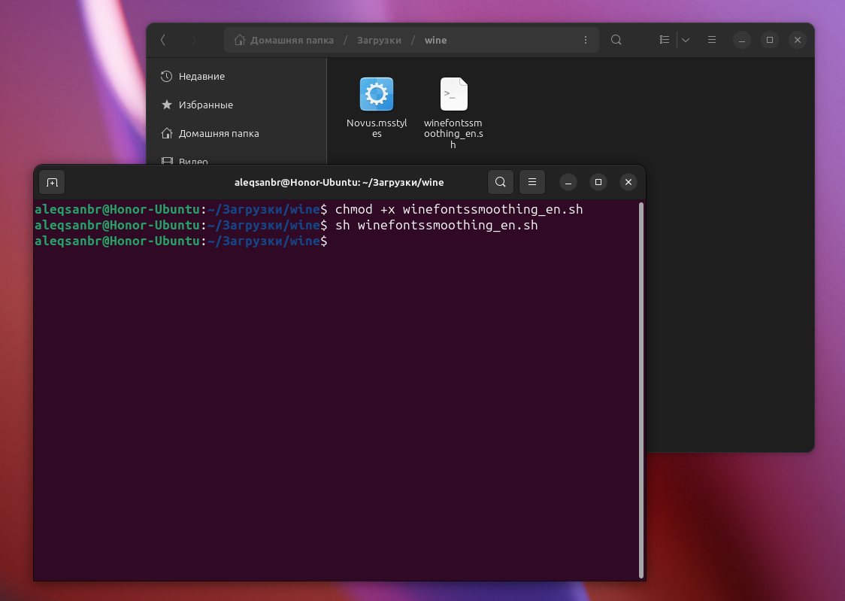
Task: Open Недавние in sidebar
Action: pos(201,77)
